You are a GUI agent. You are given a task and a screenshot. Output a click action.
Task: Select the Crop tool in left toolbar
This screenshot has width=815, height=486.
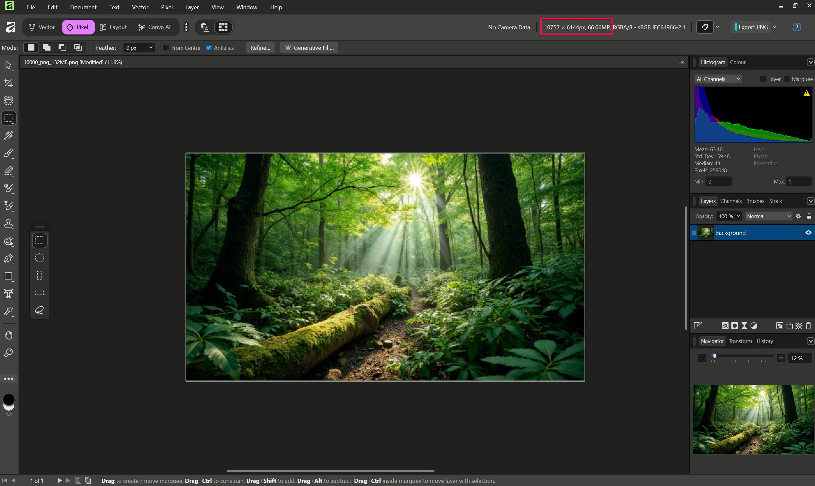coord(9,83)
